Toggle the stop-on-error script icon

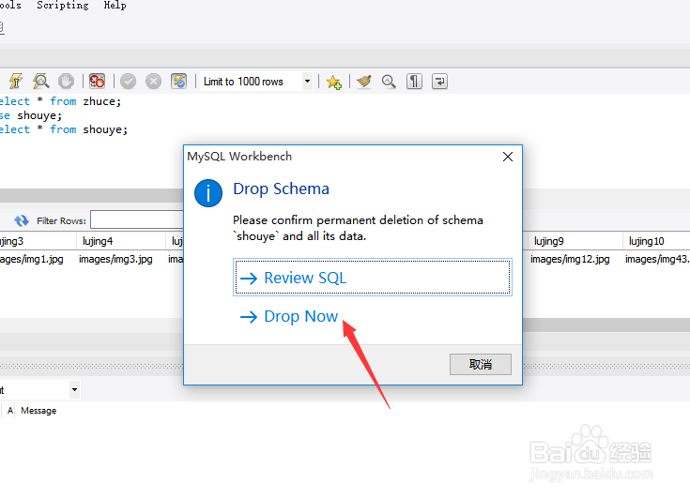coord(97,82)
